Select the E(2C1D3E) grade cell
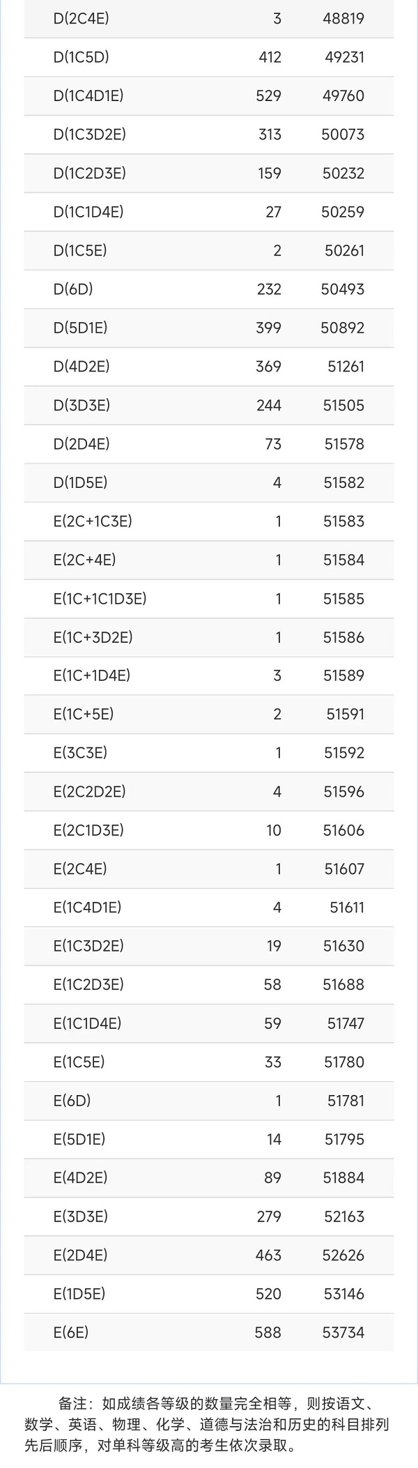The image size is (418, 1468). coord(88,829)
